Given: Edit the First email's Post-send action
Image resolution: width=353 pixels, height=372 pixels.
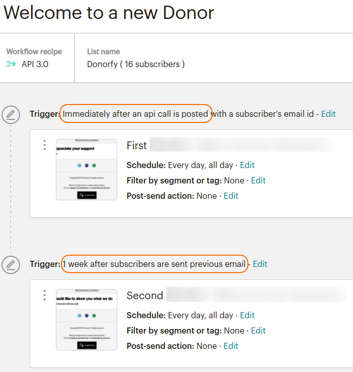Looking at the screenshot, I should pos(231,196).
